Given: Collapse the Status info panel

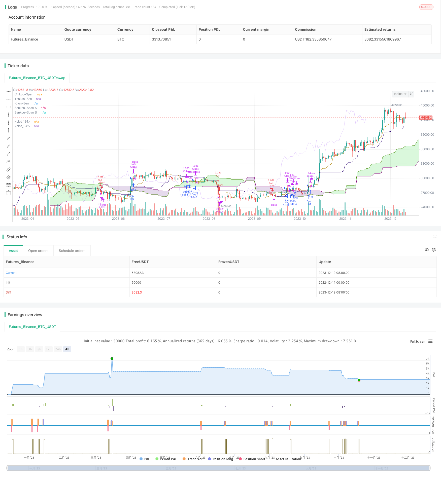Looking at the screenshot, I should (x=435, y=237).
